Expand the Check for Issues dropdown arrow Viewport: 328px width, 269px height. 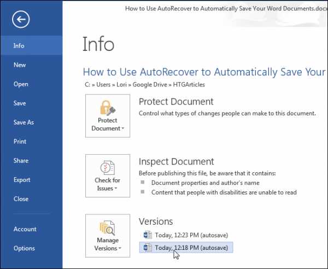pos(115,188)
